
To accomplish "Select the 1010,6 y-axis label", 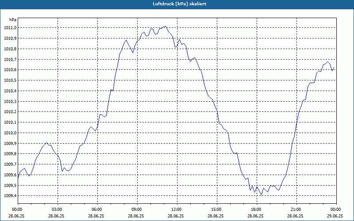I will [10, 70].
